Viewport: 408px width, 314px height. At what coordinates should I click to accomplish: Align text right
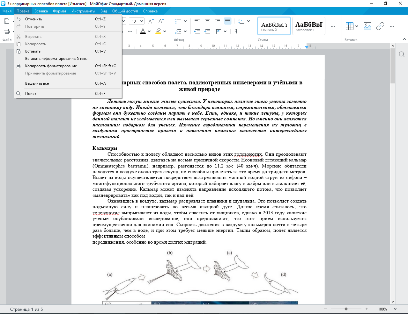click(x=218, y=21)
